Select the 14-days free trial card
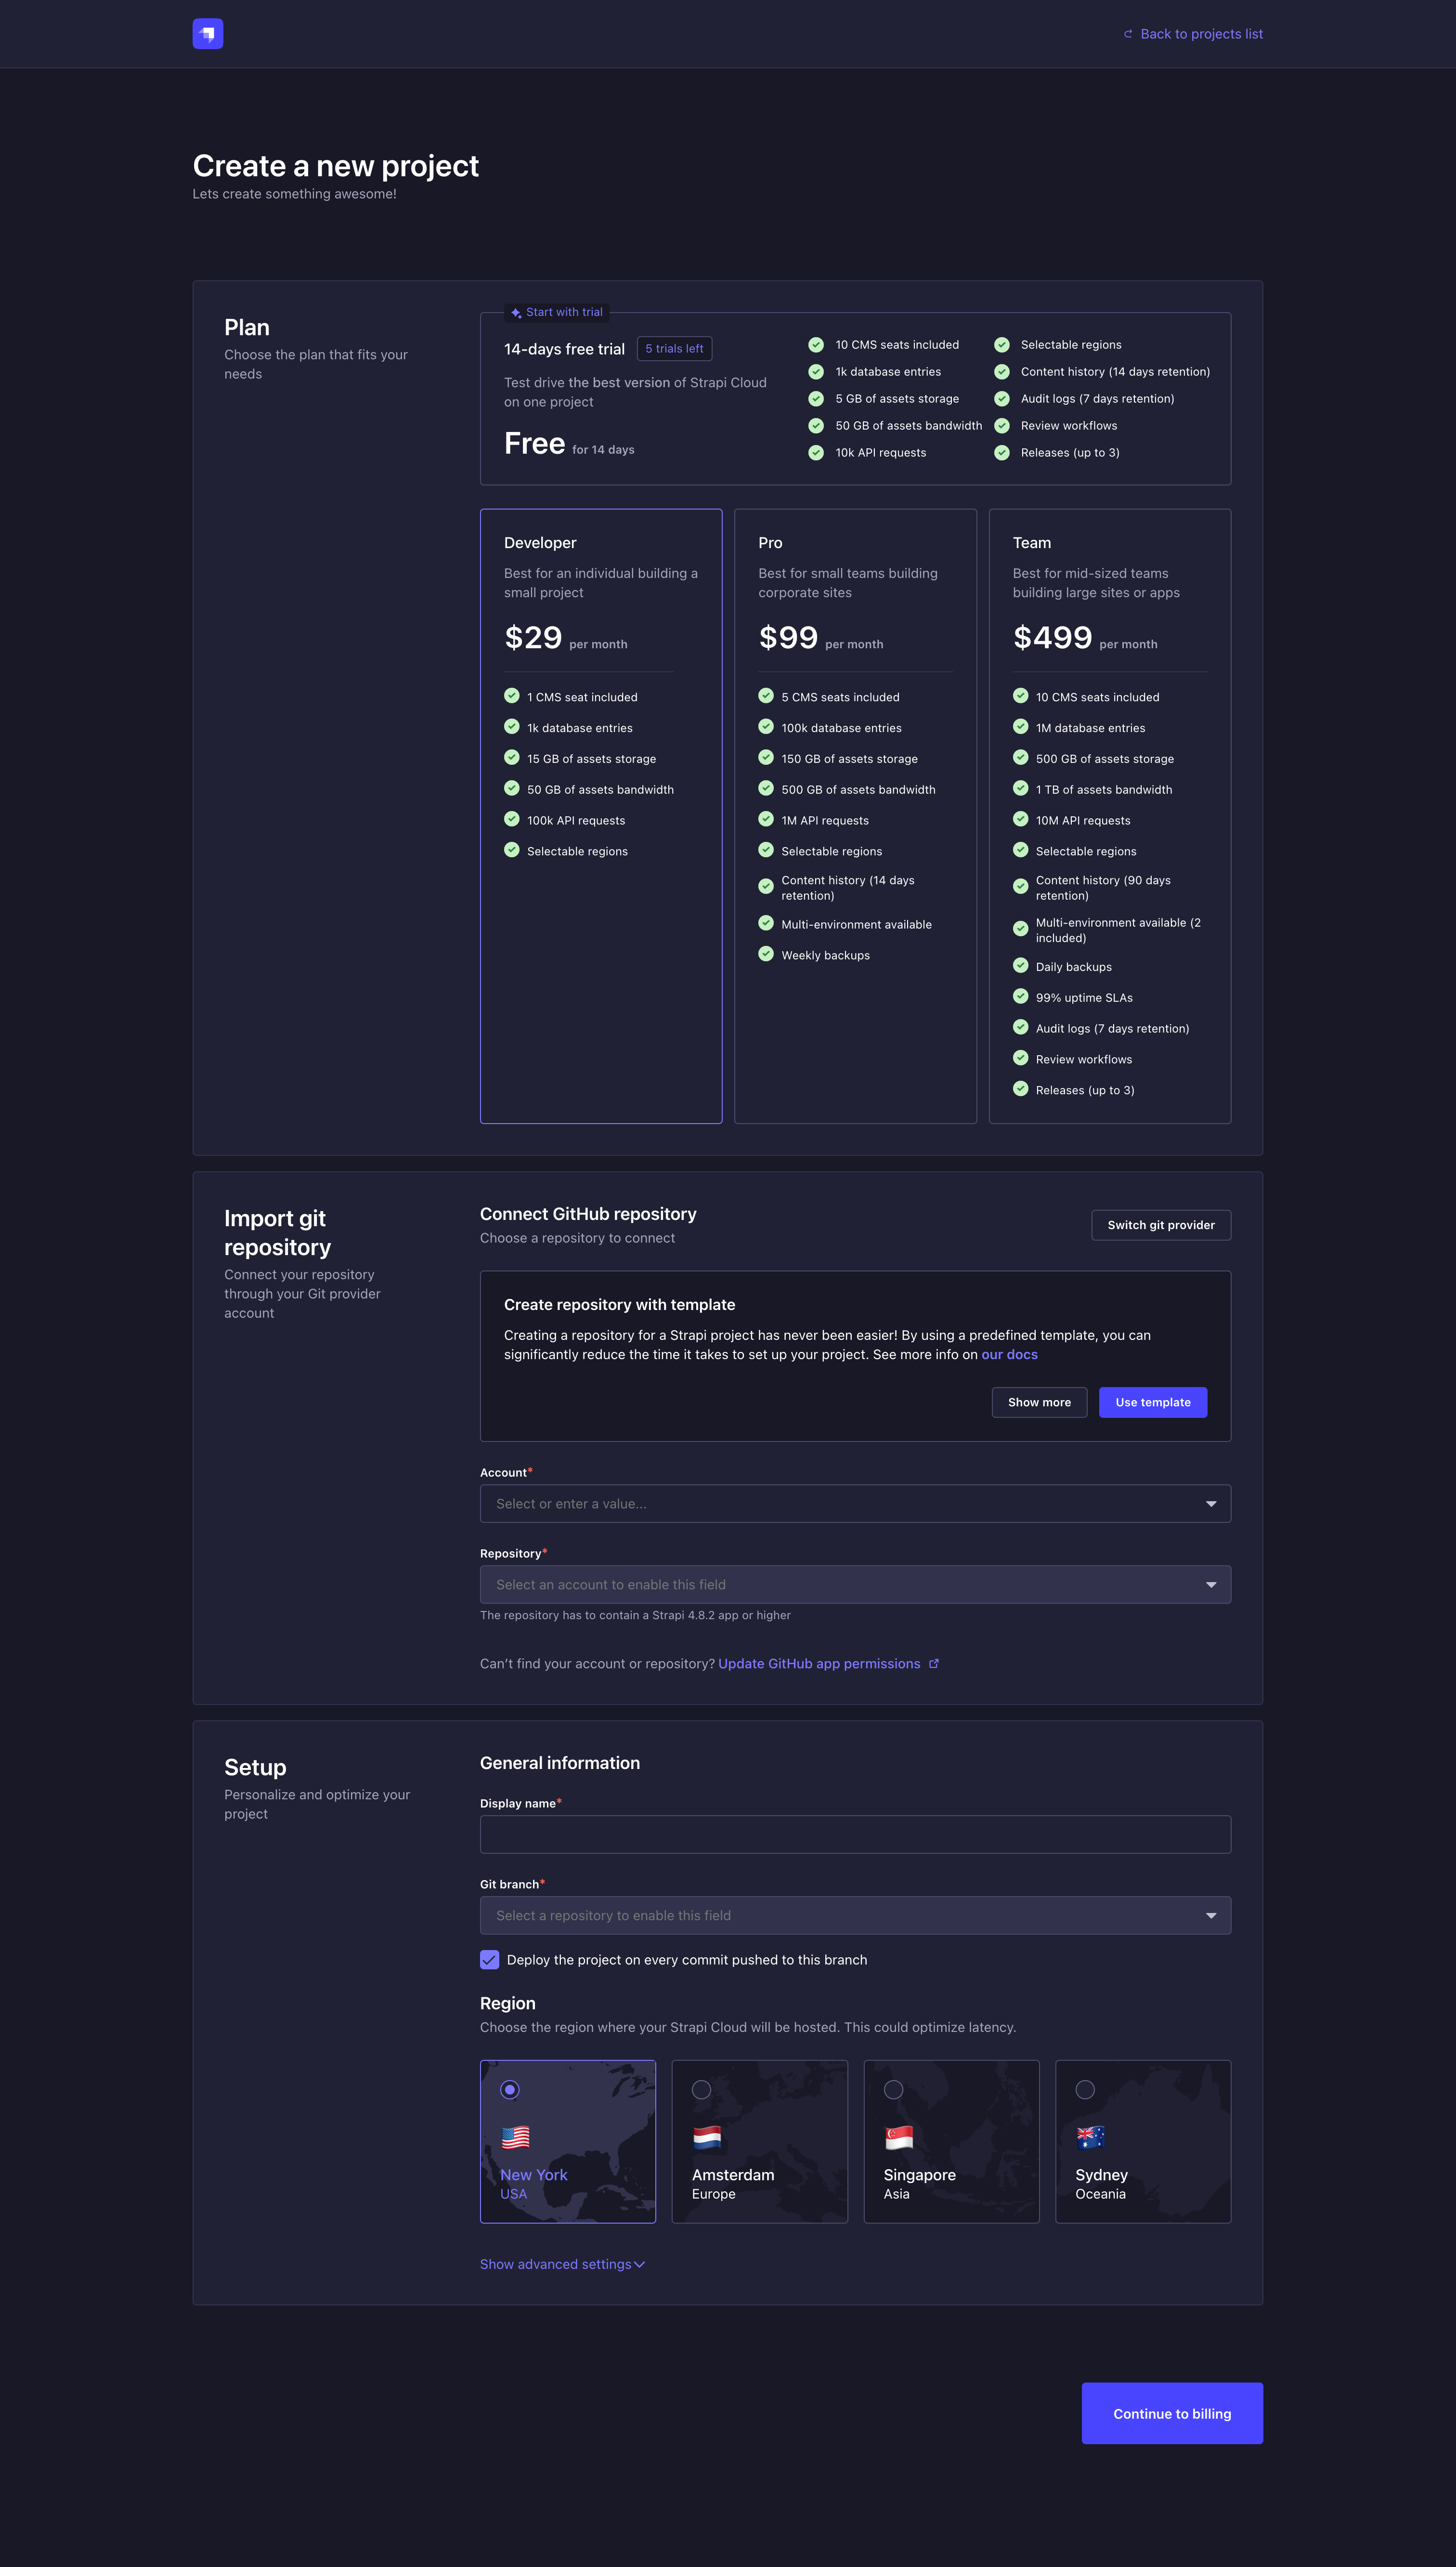The height and width of the screenshot is (2567, 1456). (x=855, y=399)
